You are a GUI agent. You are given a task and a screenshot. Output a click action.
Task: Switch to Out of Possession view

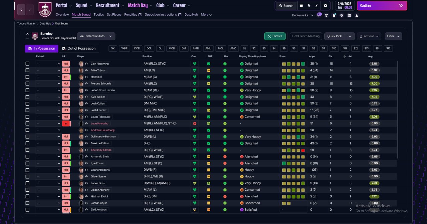click(79, 49)
